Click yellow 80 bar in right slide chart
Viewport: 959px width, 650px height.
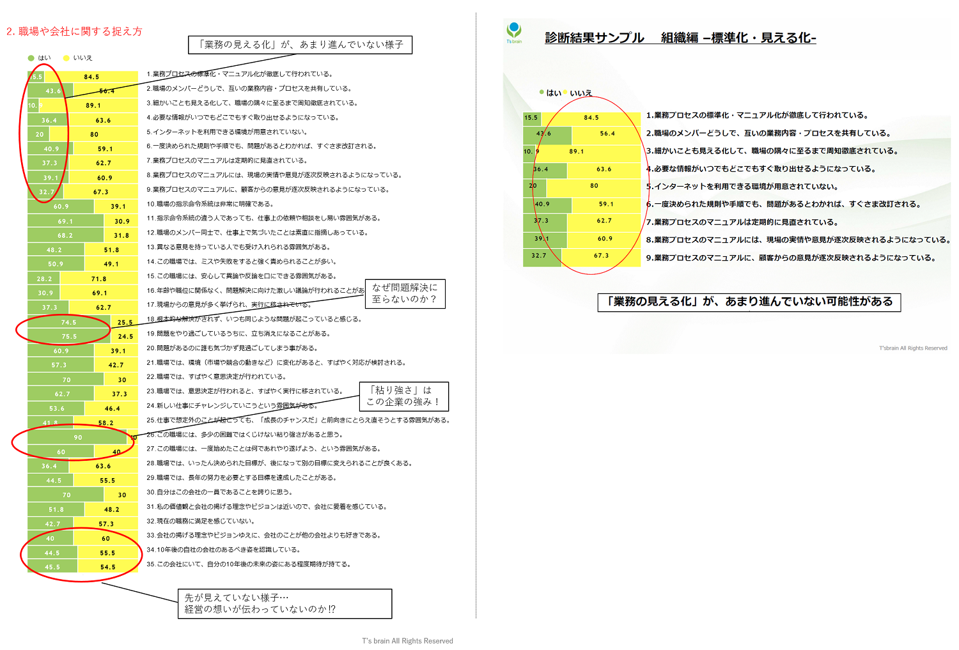(593, 186)
